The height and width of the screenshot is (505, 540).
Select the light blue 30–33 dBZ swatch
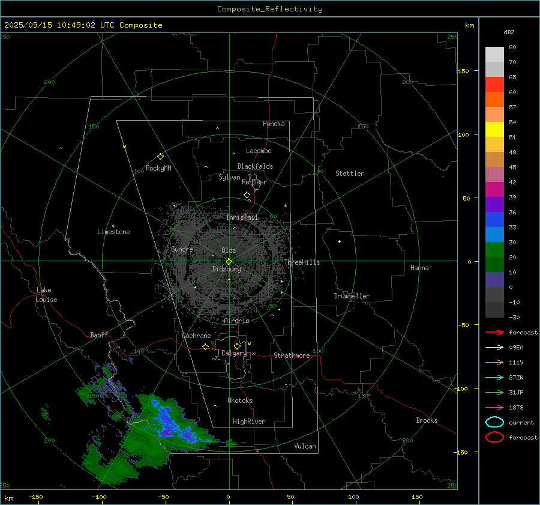494,235
